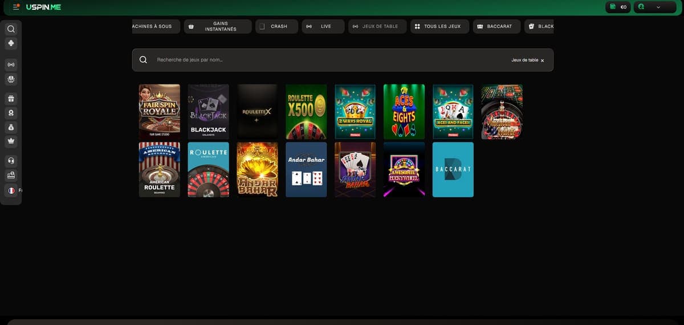Open the sidebar money bag icon
This screenshot has width=684, height=325.
(11, 127)
